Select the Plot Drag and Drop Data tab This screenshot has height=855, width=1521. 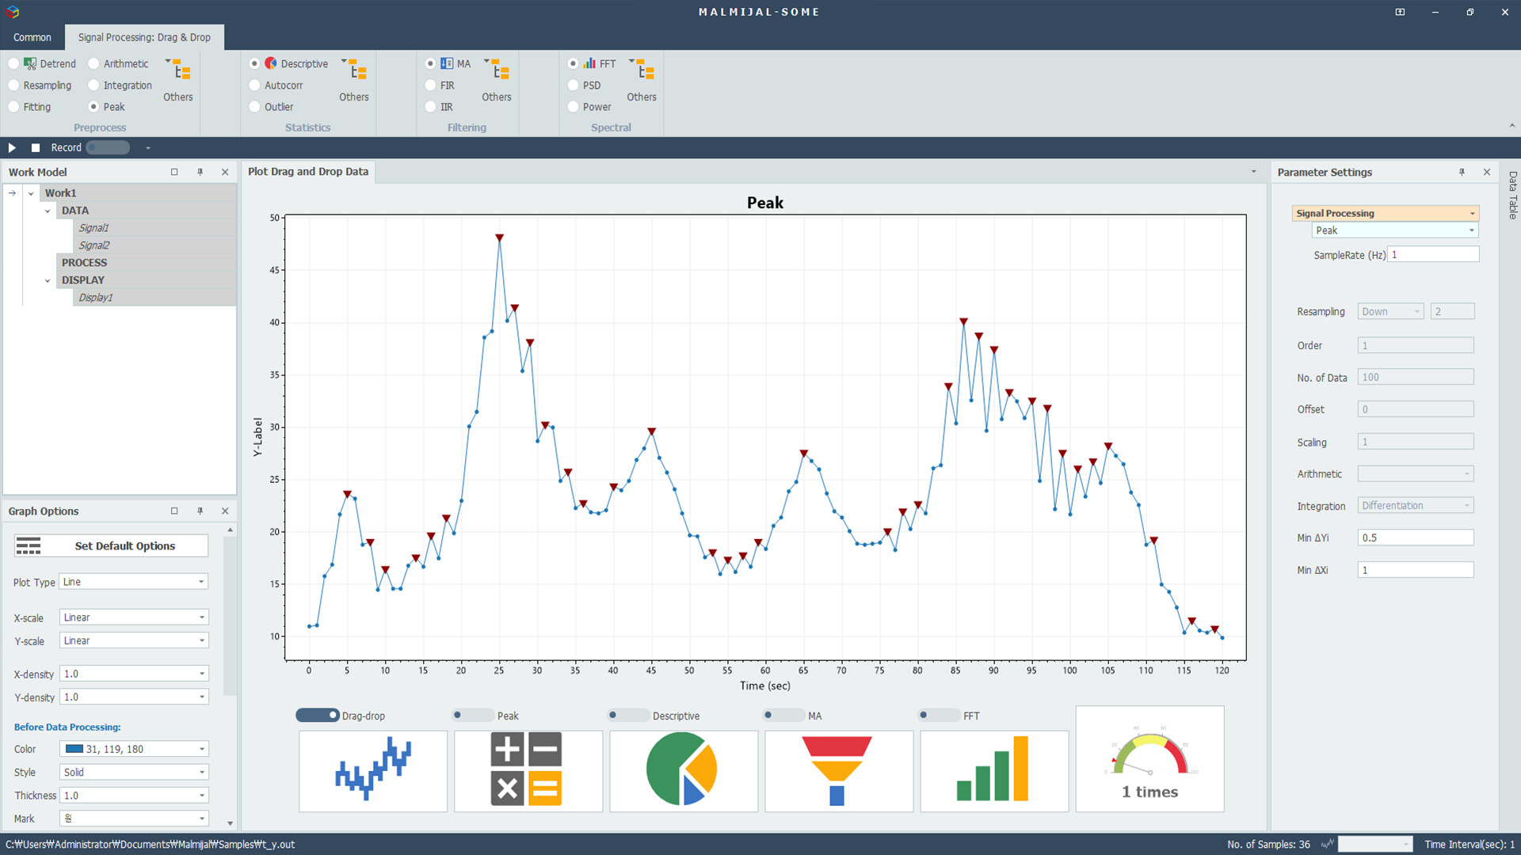tap(308, 171)
